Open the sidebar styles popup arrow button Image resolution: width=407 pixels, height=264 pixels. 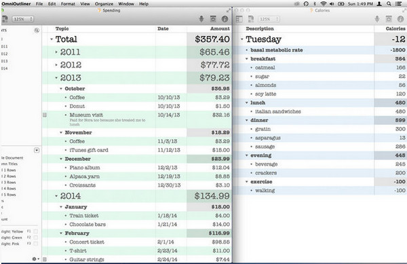[x=37, y=150]
